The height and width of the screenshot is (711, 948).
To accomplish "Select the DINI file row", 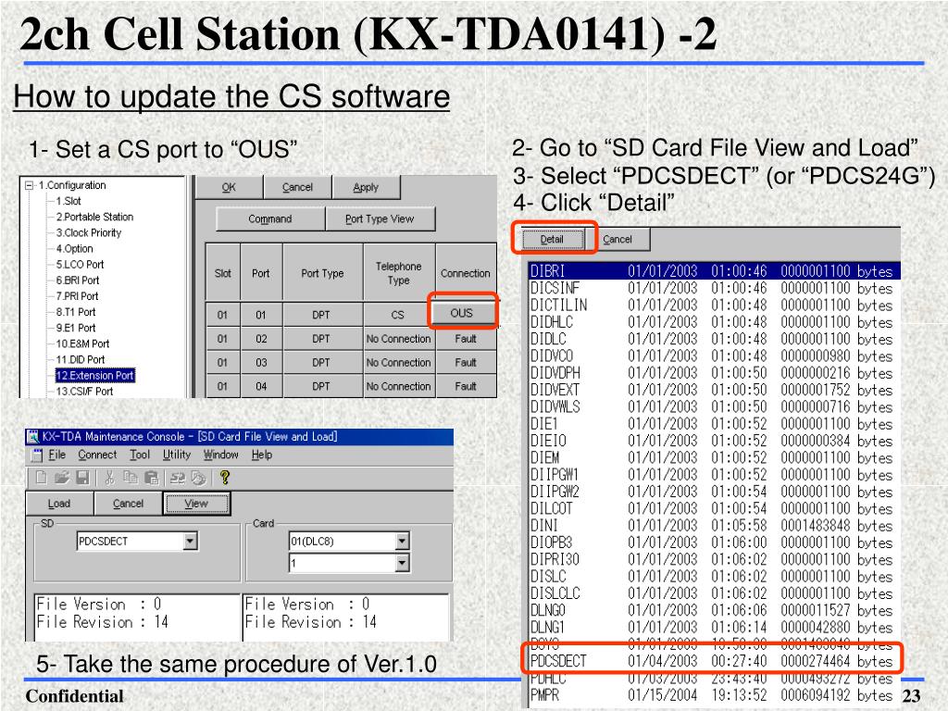I will pos(714,526).
